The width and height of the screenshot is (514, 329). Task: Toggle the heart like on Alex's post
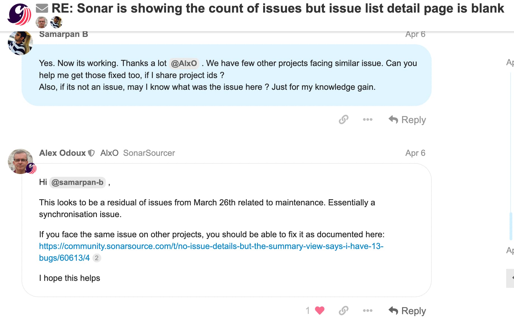coord(319,311)
